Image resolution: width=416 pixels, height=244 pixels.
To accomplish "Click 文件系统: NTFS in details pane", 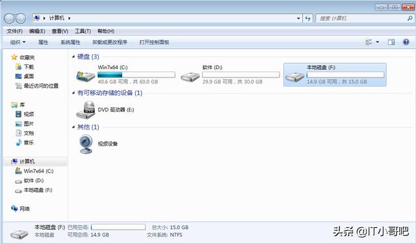I will click(x=164, y=235).
